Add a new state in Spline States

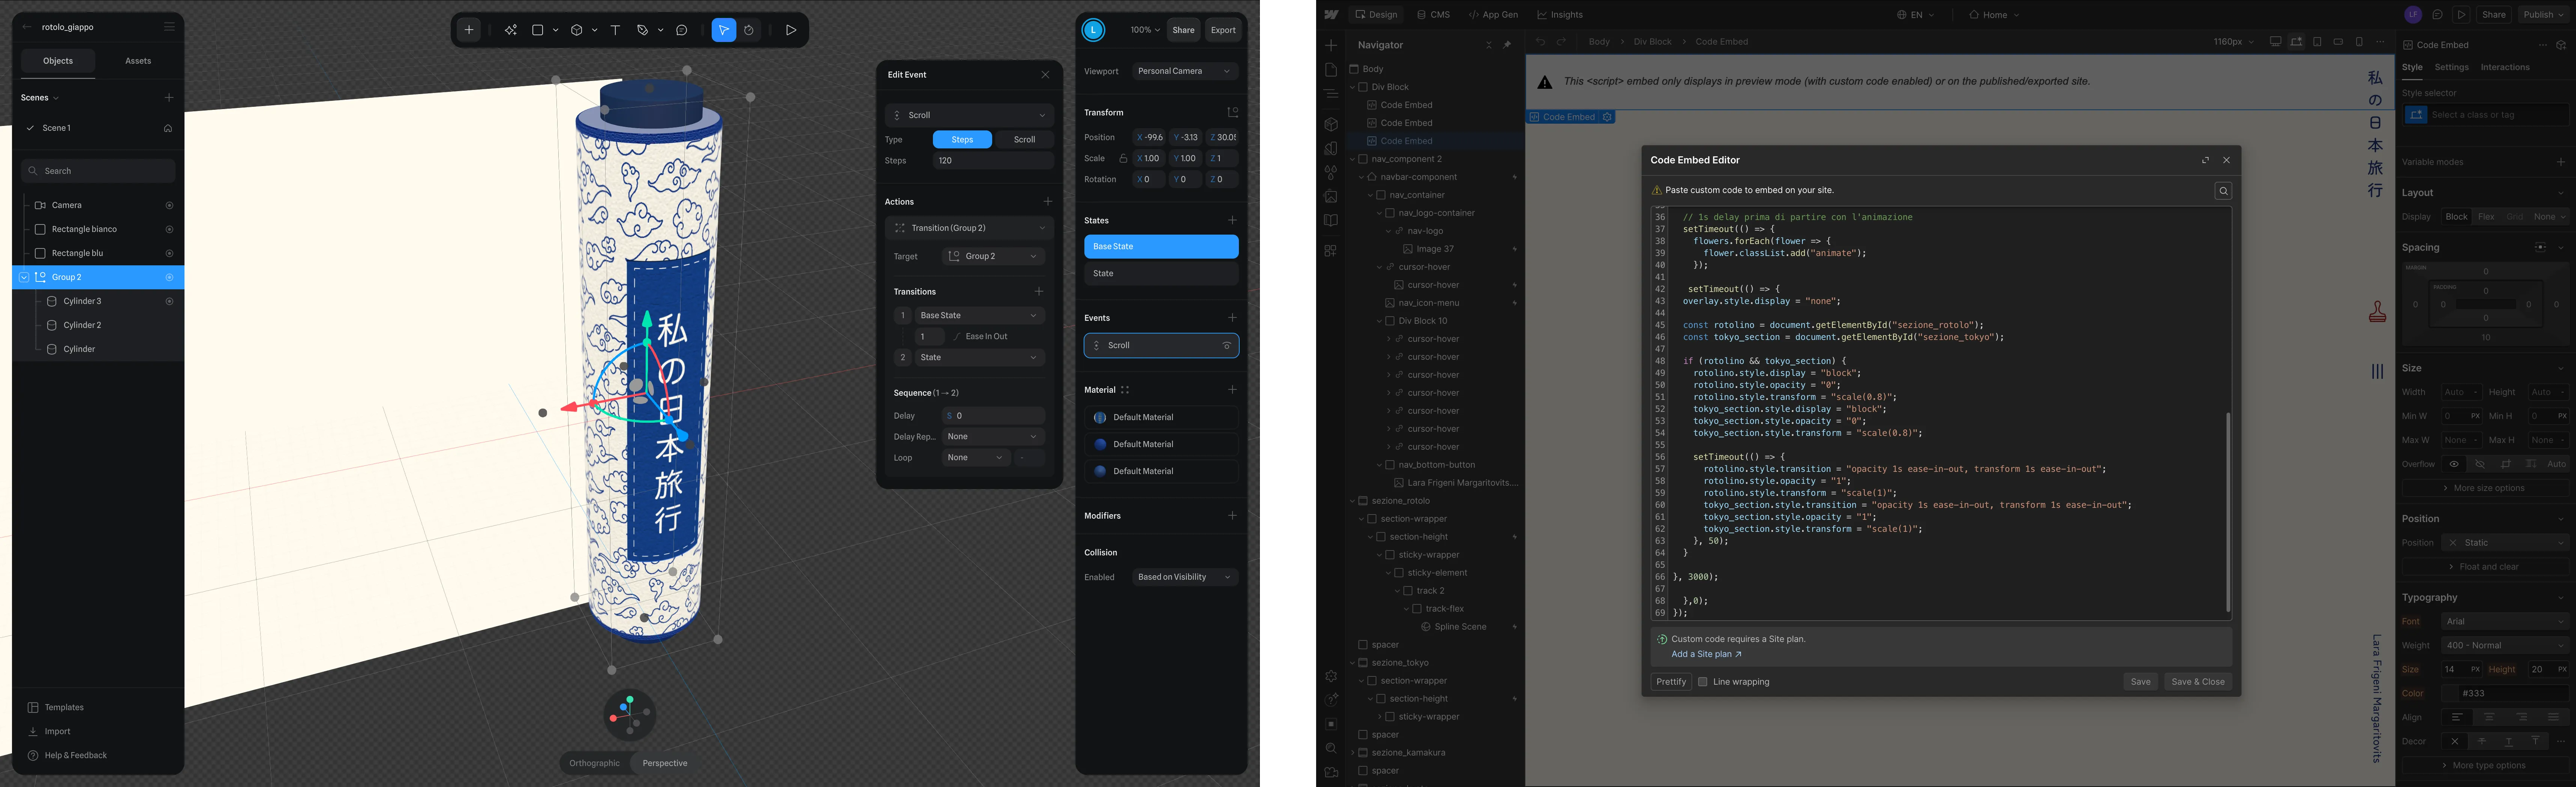(x=1232, y=220)
